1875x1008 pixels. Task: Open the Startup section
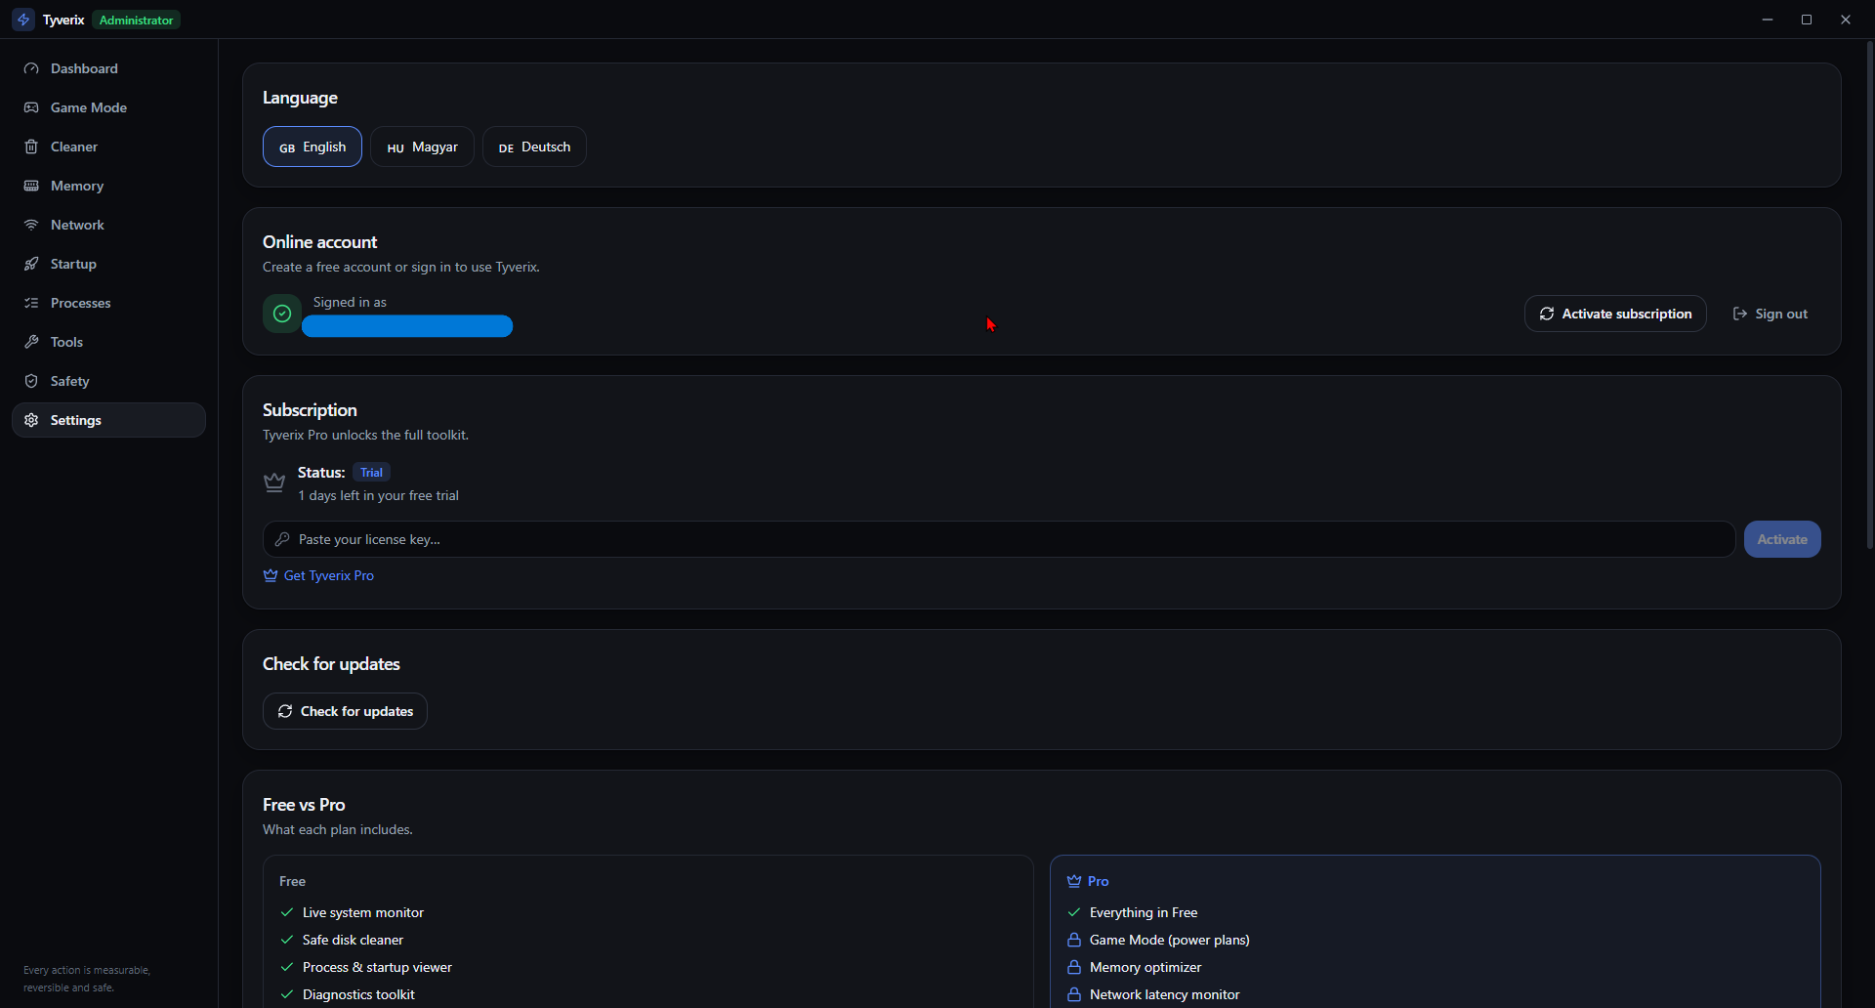coord(108,264)
